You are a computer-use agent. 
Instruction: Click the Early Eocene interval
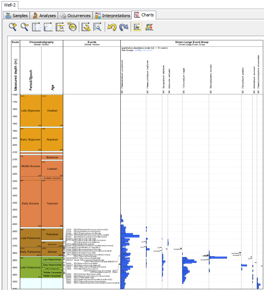[x=30, y=204]
